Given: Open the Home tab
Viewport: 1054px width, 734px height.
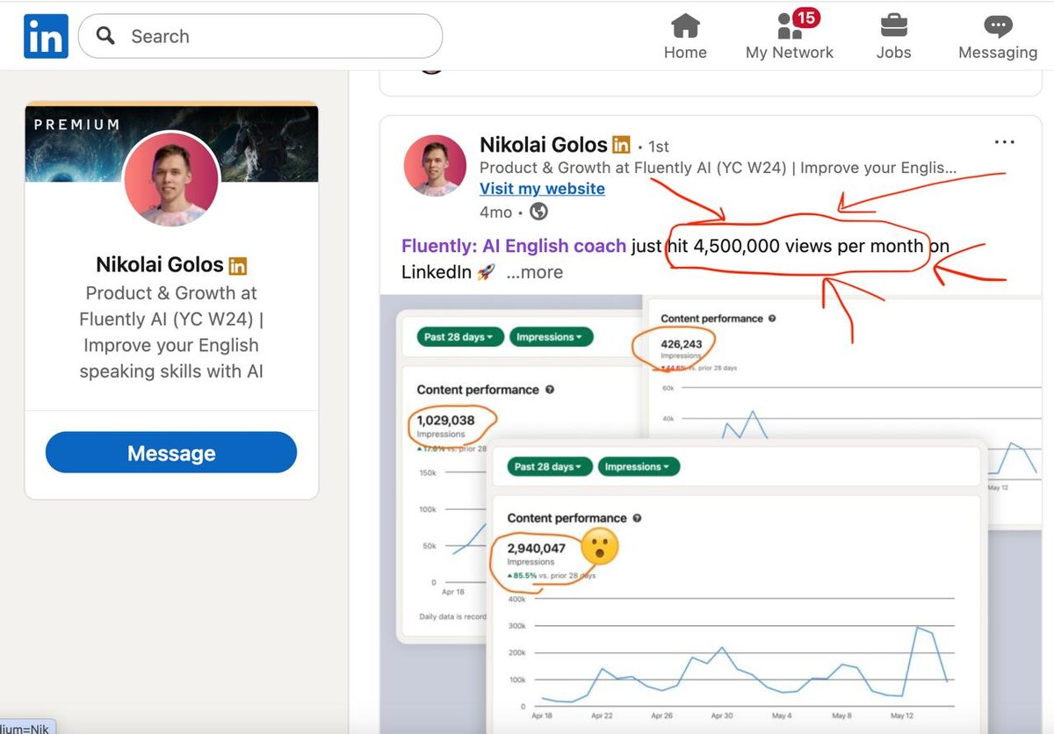Looking at the screenshot, I should click(685, 37).
